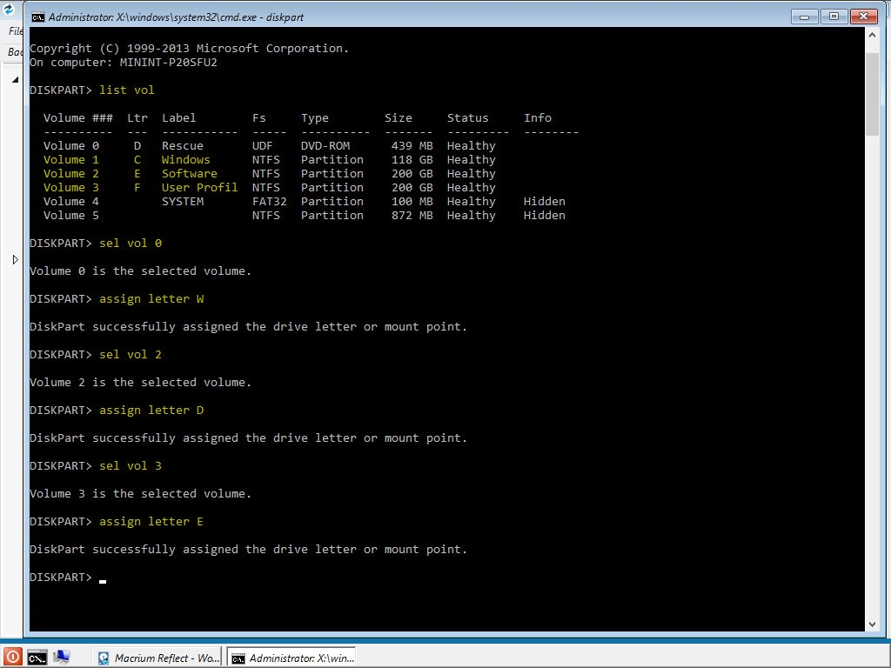Click the 'assign letter W' command

(x=151, y=299)
